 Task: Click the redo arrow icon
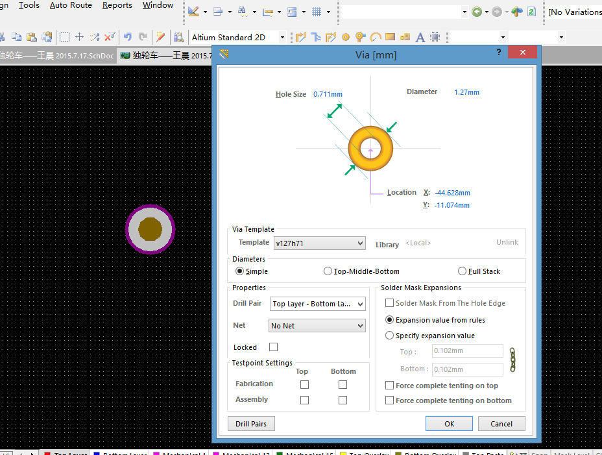[x=143, y=37]
